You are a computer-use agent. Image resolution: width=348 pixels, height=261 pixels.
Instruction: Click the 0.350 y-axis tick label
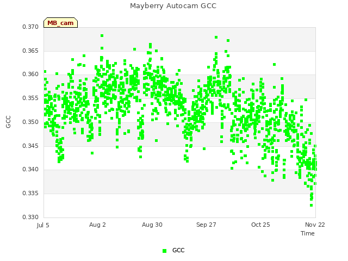[x=30, y=122]
